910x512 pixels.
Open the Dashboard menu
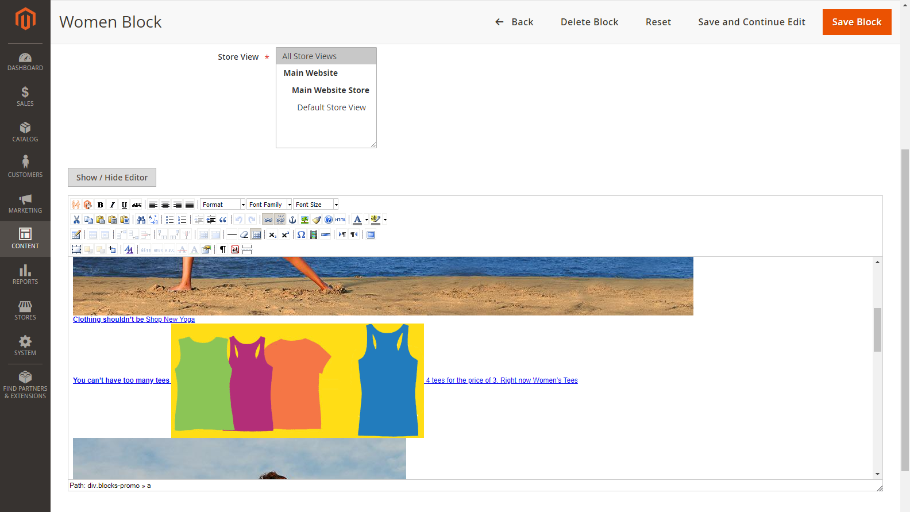click(x=25, y=61)
